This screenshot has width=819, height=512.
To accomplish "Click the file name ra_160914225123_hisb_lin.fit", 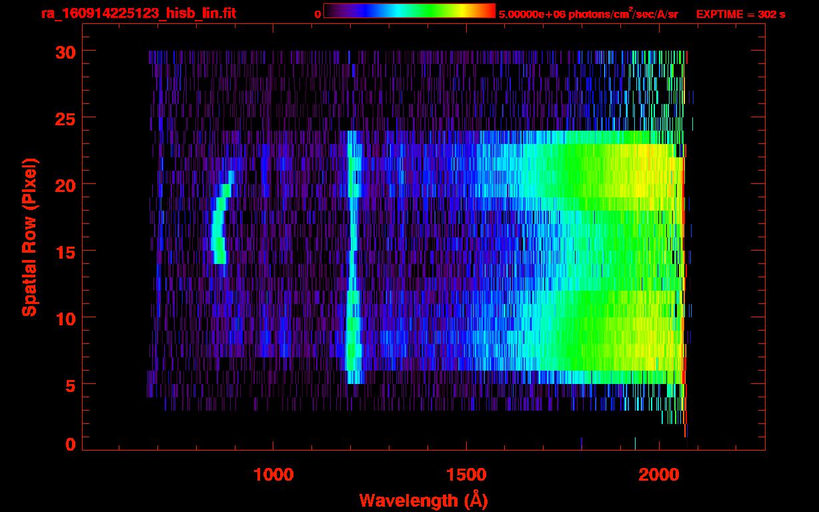I will point(137,13).
